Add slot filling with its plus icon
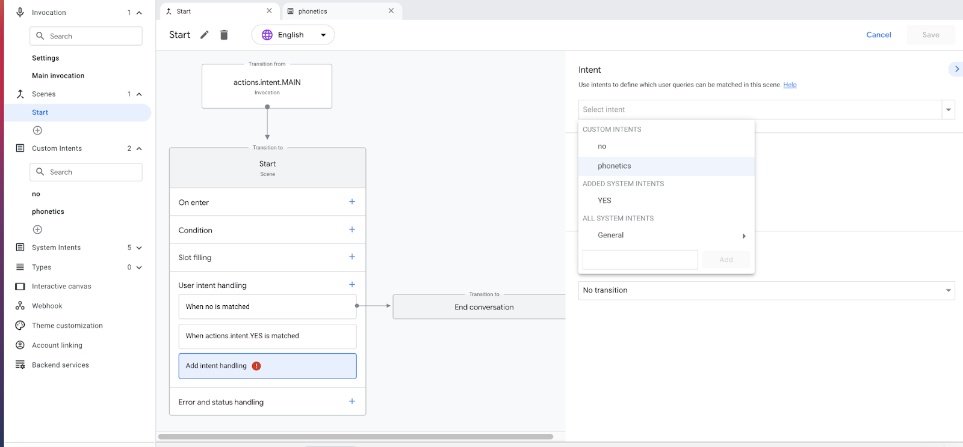963x447 pixels. pos(352,257)
